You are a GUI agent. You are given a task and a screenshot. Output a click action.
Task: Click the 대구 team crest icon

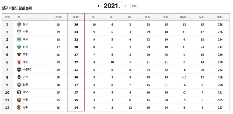click(19, 39)
